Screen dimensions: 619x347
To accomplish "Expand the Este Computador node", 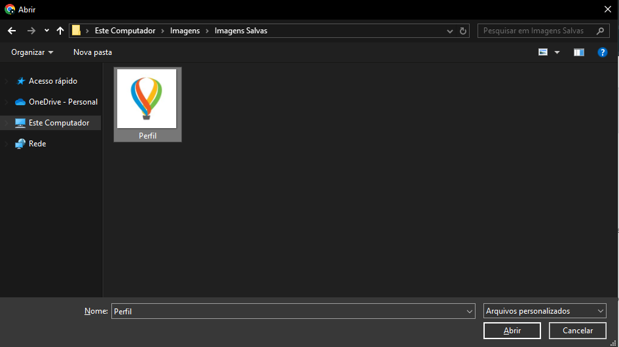I will [7, 123].
